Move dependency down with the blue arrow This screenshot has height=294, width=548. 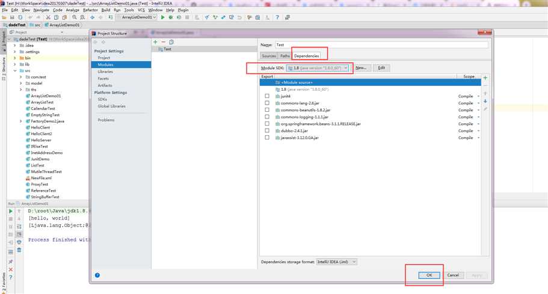pyautogui.click(x=485, y=101)
